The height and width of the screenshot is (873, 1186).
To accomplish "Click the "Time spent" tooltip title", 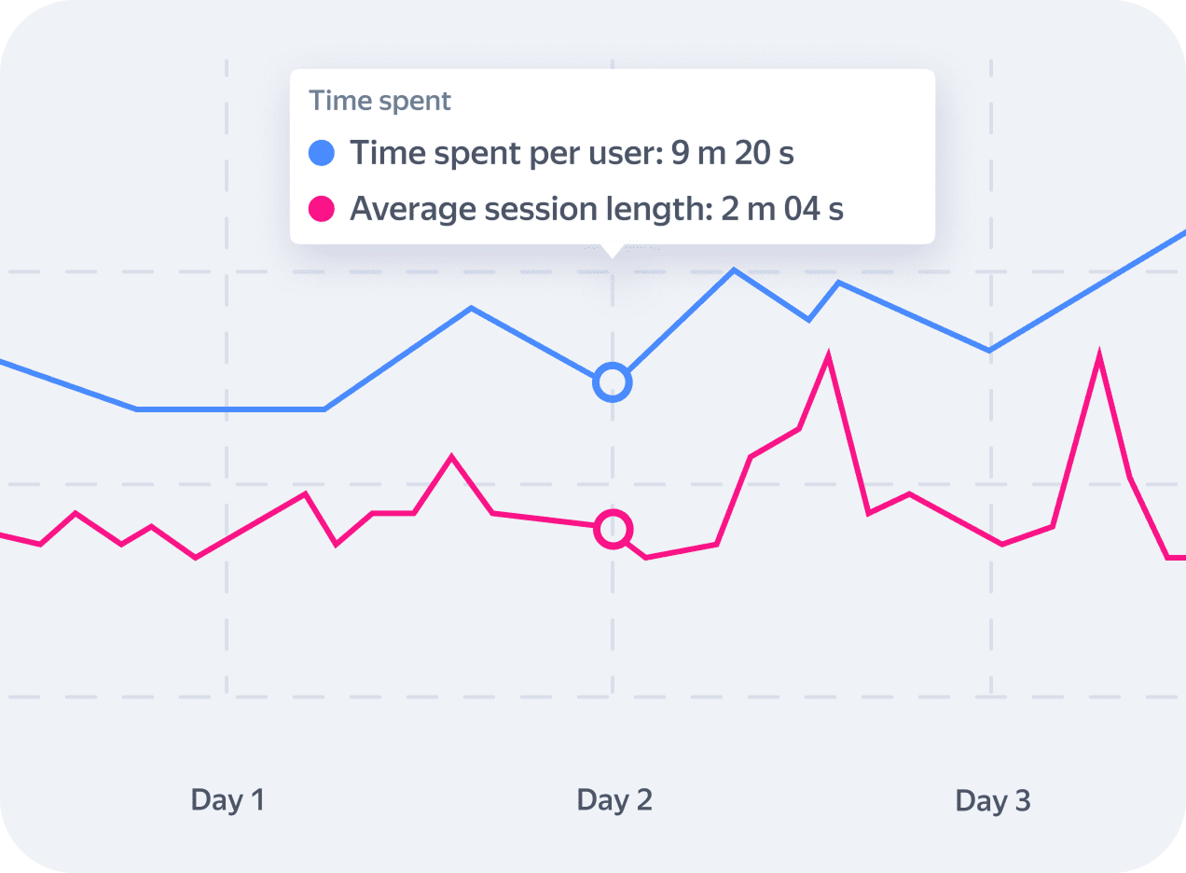I will tap(380, 101).
